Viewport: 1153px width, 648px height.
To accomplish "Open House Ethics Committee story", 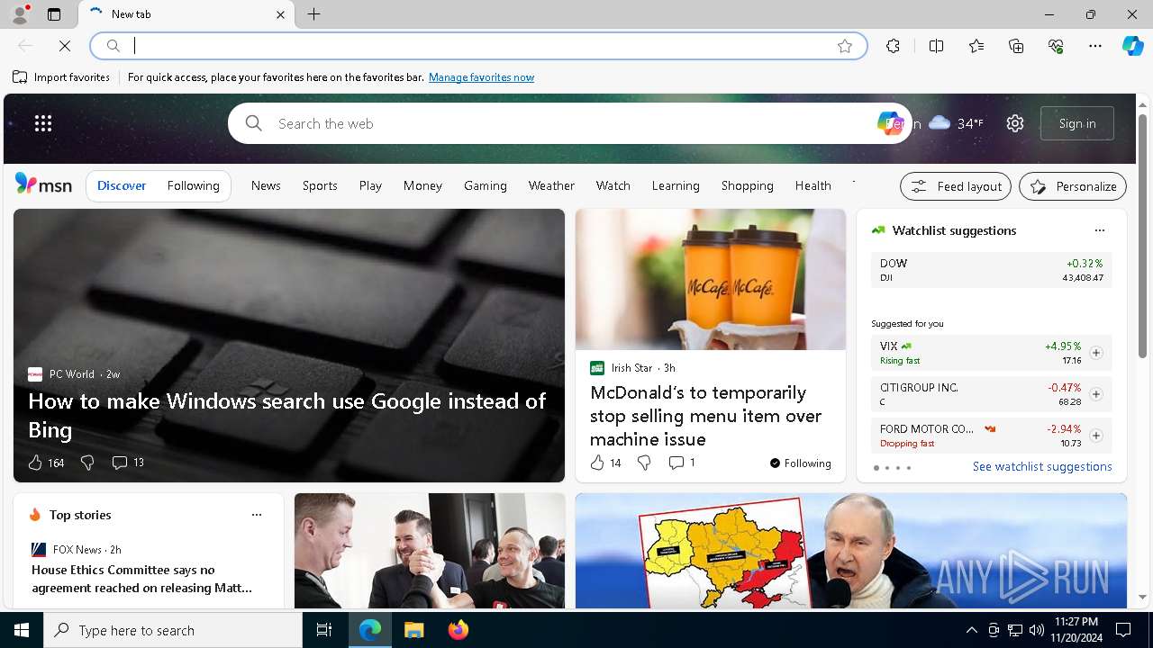I will (x=142, y=579).
